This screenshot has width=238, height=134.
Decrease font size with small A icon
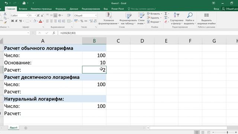42,16
